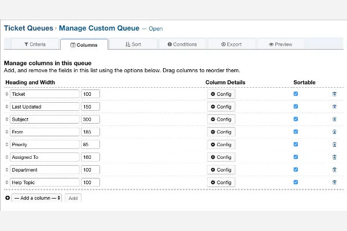Open Config for the Priority column
Viewport: 347px width, 231px height.
221,144
